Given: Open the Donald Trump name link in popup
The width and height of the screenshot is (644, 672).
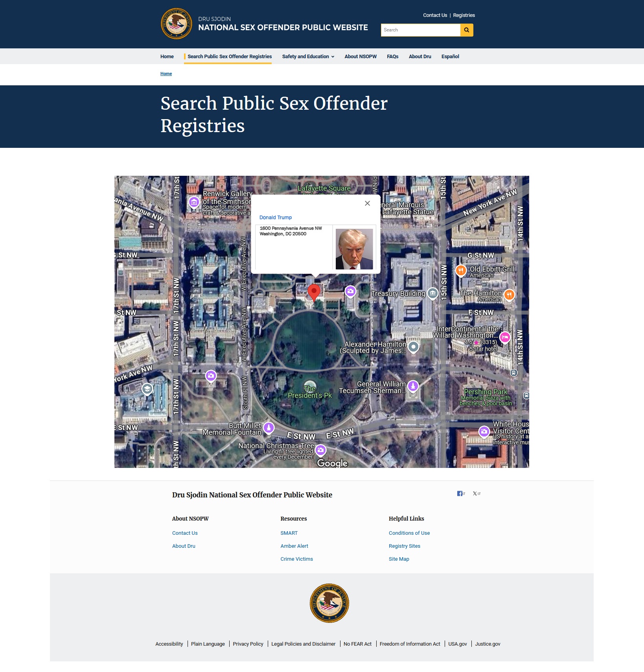Looking at the screenshot, I should click(276, 217).
